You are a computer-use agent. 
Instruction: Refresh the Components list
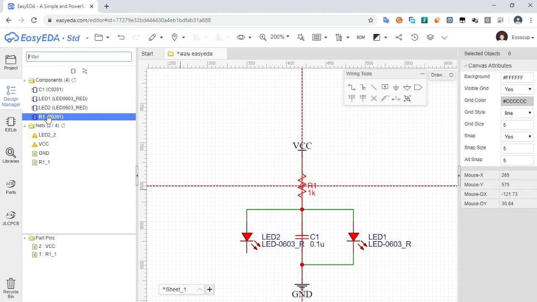click(74, 80)
